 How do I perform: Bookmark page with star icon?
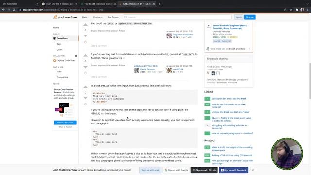tap(291, 10)
